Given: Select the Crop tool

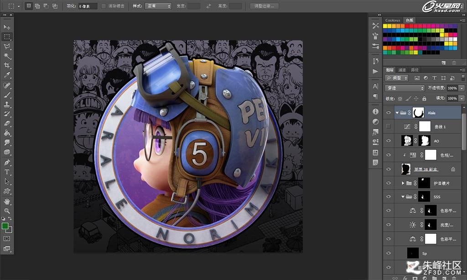Looking at the screenshot, I should tap(6, 65).
